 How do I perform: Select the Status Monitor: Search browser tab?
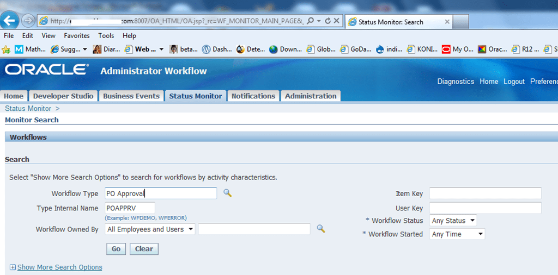[x=398, y=22]
